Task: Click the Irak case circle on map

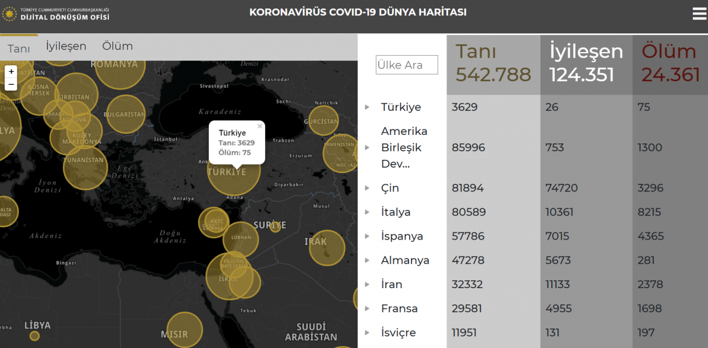Action: 327,248
